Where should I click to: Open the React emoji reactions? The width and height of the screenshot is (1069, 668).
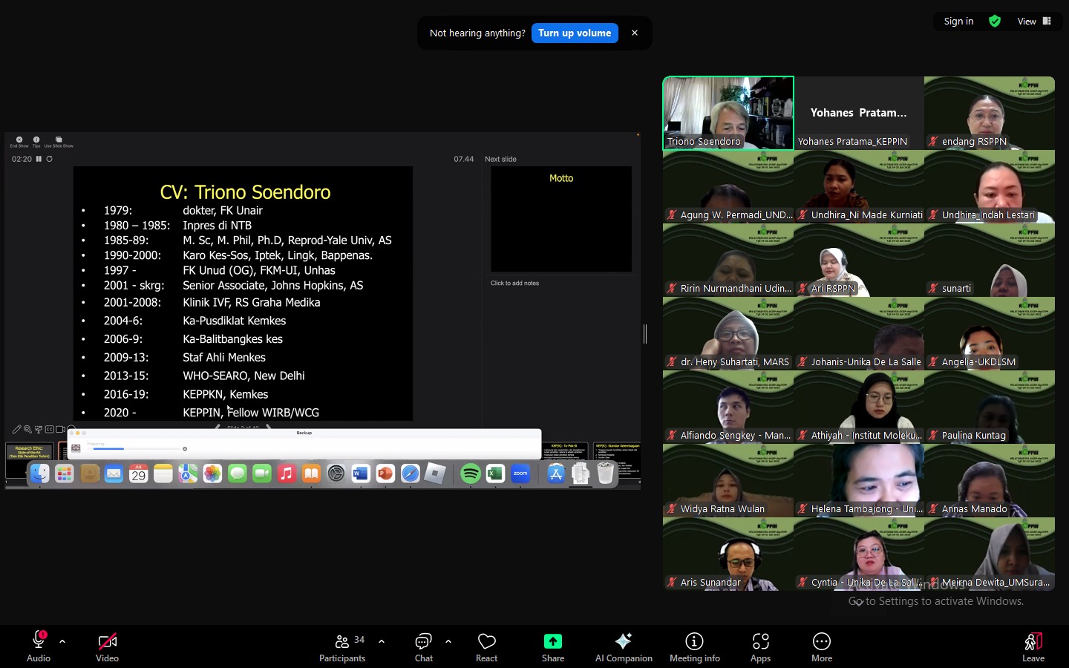[x=486, y=646]
